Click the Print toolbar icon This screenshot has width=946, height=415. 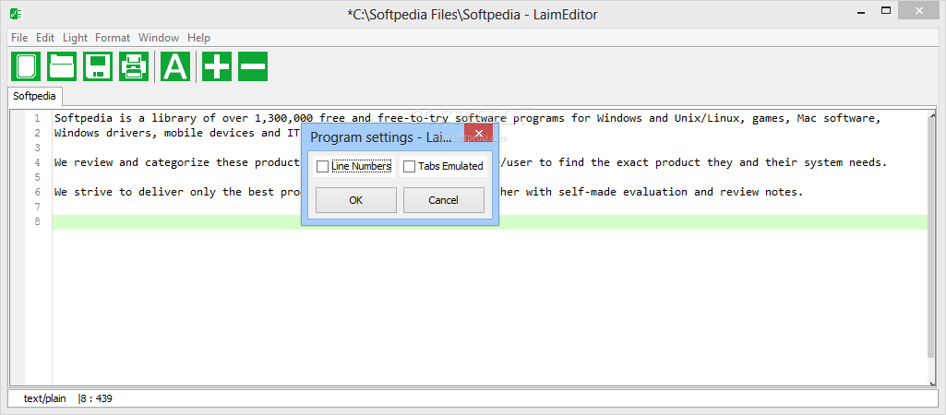133,66
